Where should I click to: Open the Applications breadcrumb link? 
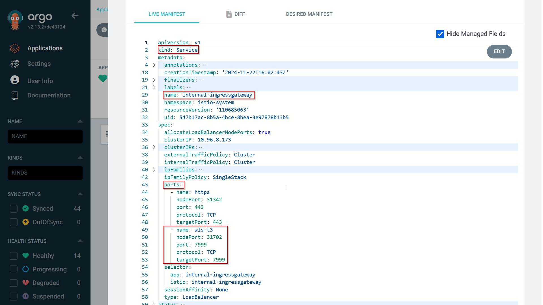[102, 10]
